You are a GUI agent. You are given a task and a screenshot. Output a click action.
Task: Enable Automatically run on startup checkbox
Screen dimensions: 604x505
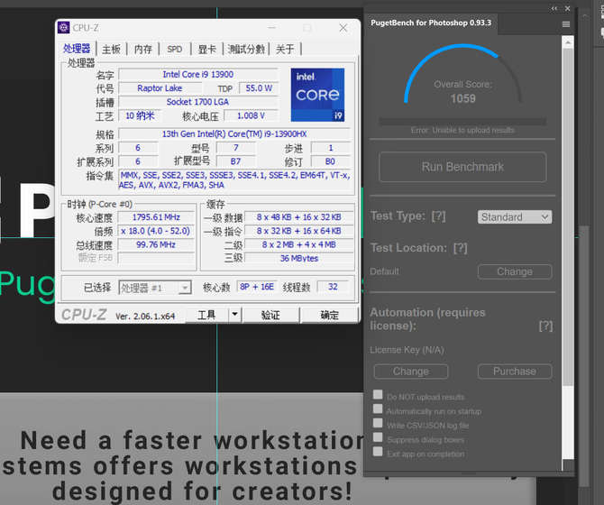378,409
